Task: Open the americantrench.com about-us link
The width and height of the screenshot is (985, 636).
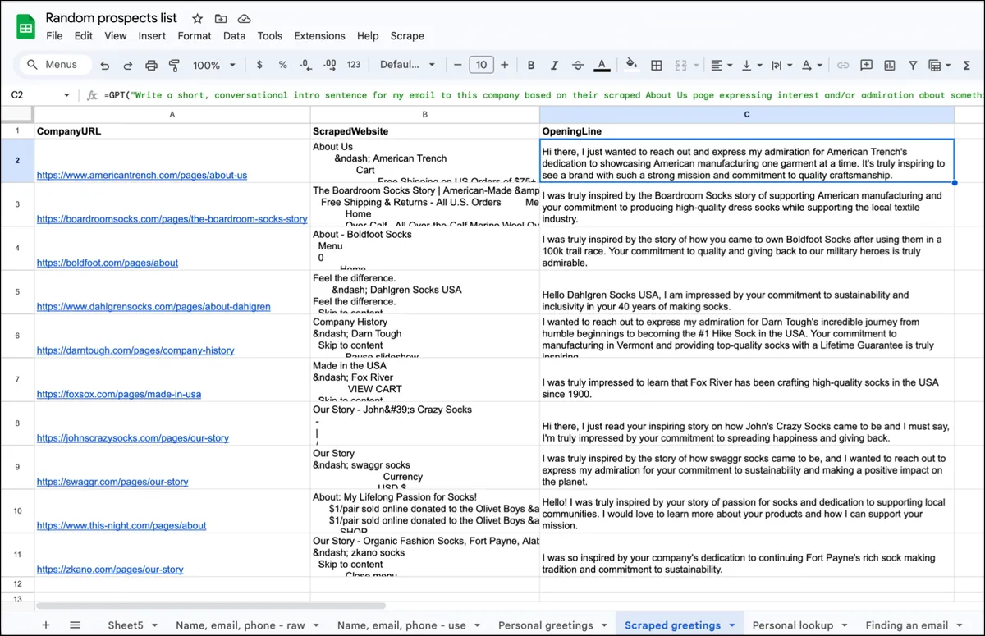Action: pos(142,176)
